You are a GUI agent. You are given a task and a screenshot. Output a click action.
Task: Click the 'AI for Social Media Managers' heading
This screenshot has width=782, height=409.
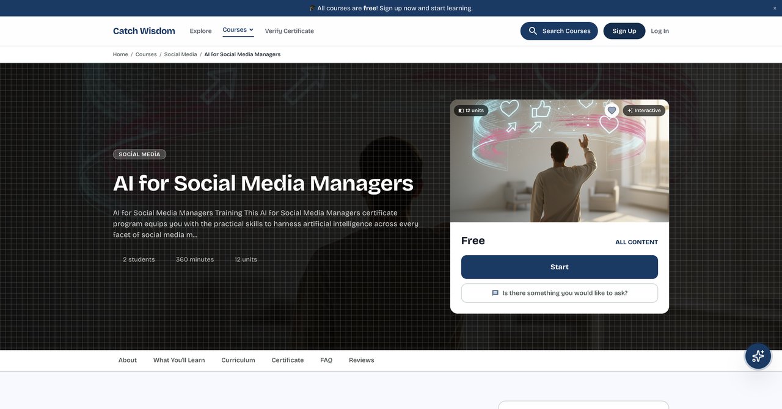(x=263, y=183)
